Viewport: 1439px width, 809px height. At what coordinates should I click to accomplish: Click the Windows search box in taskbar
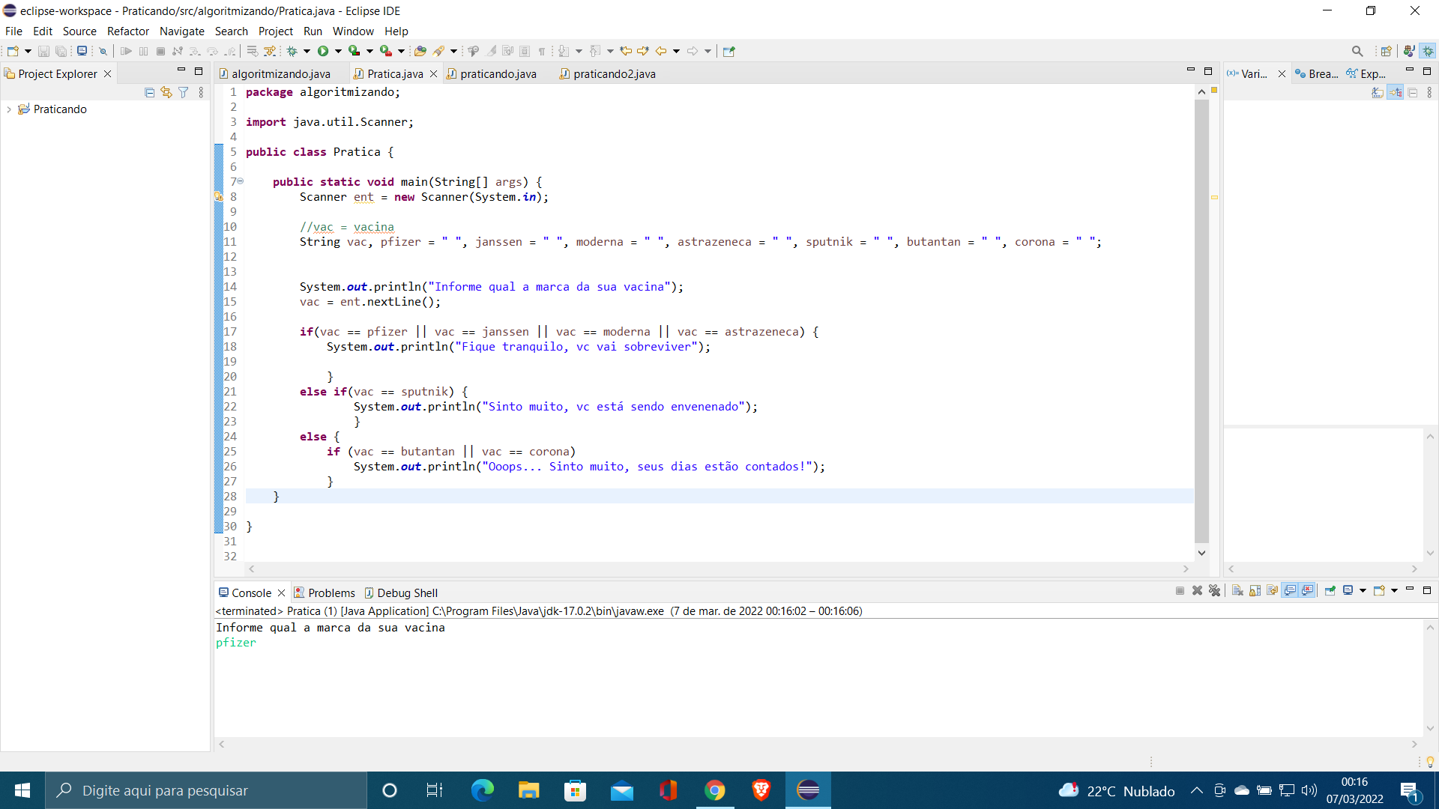pyautogui.click(x=206, y=790)
